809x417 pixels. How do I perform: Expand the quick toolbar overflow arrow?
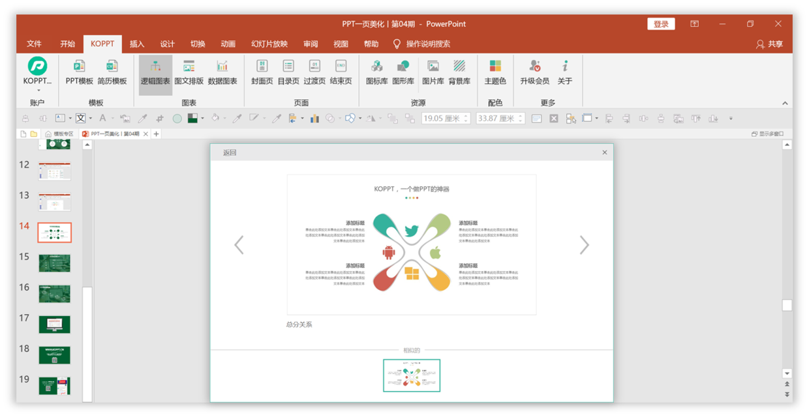[731, 119]
